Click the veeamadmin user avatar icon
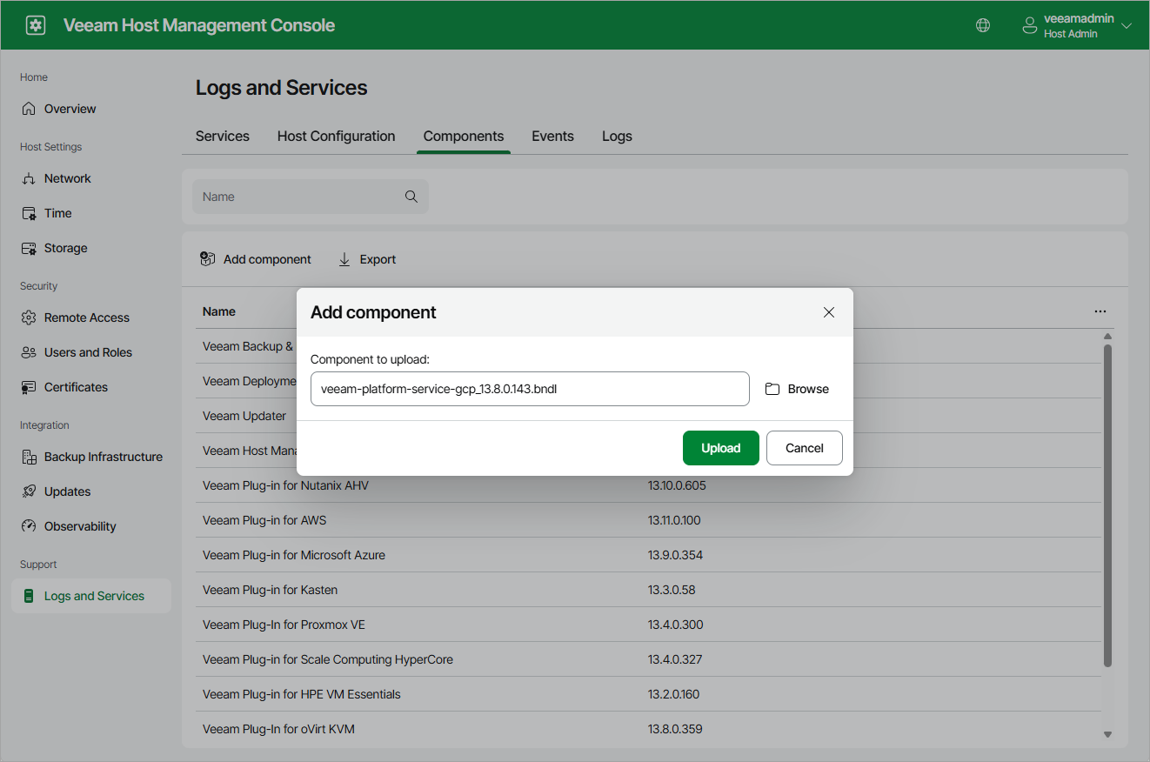This screenshot has width=1150, height=762. 1030,25
